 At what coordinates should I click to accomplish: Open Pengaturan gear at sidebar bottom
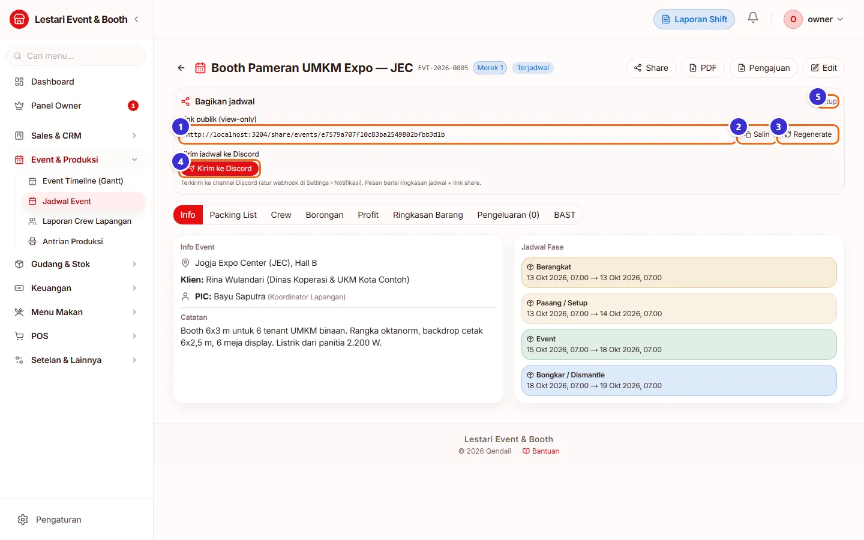[x=23, y=520]
